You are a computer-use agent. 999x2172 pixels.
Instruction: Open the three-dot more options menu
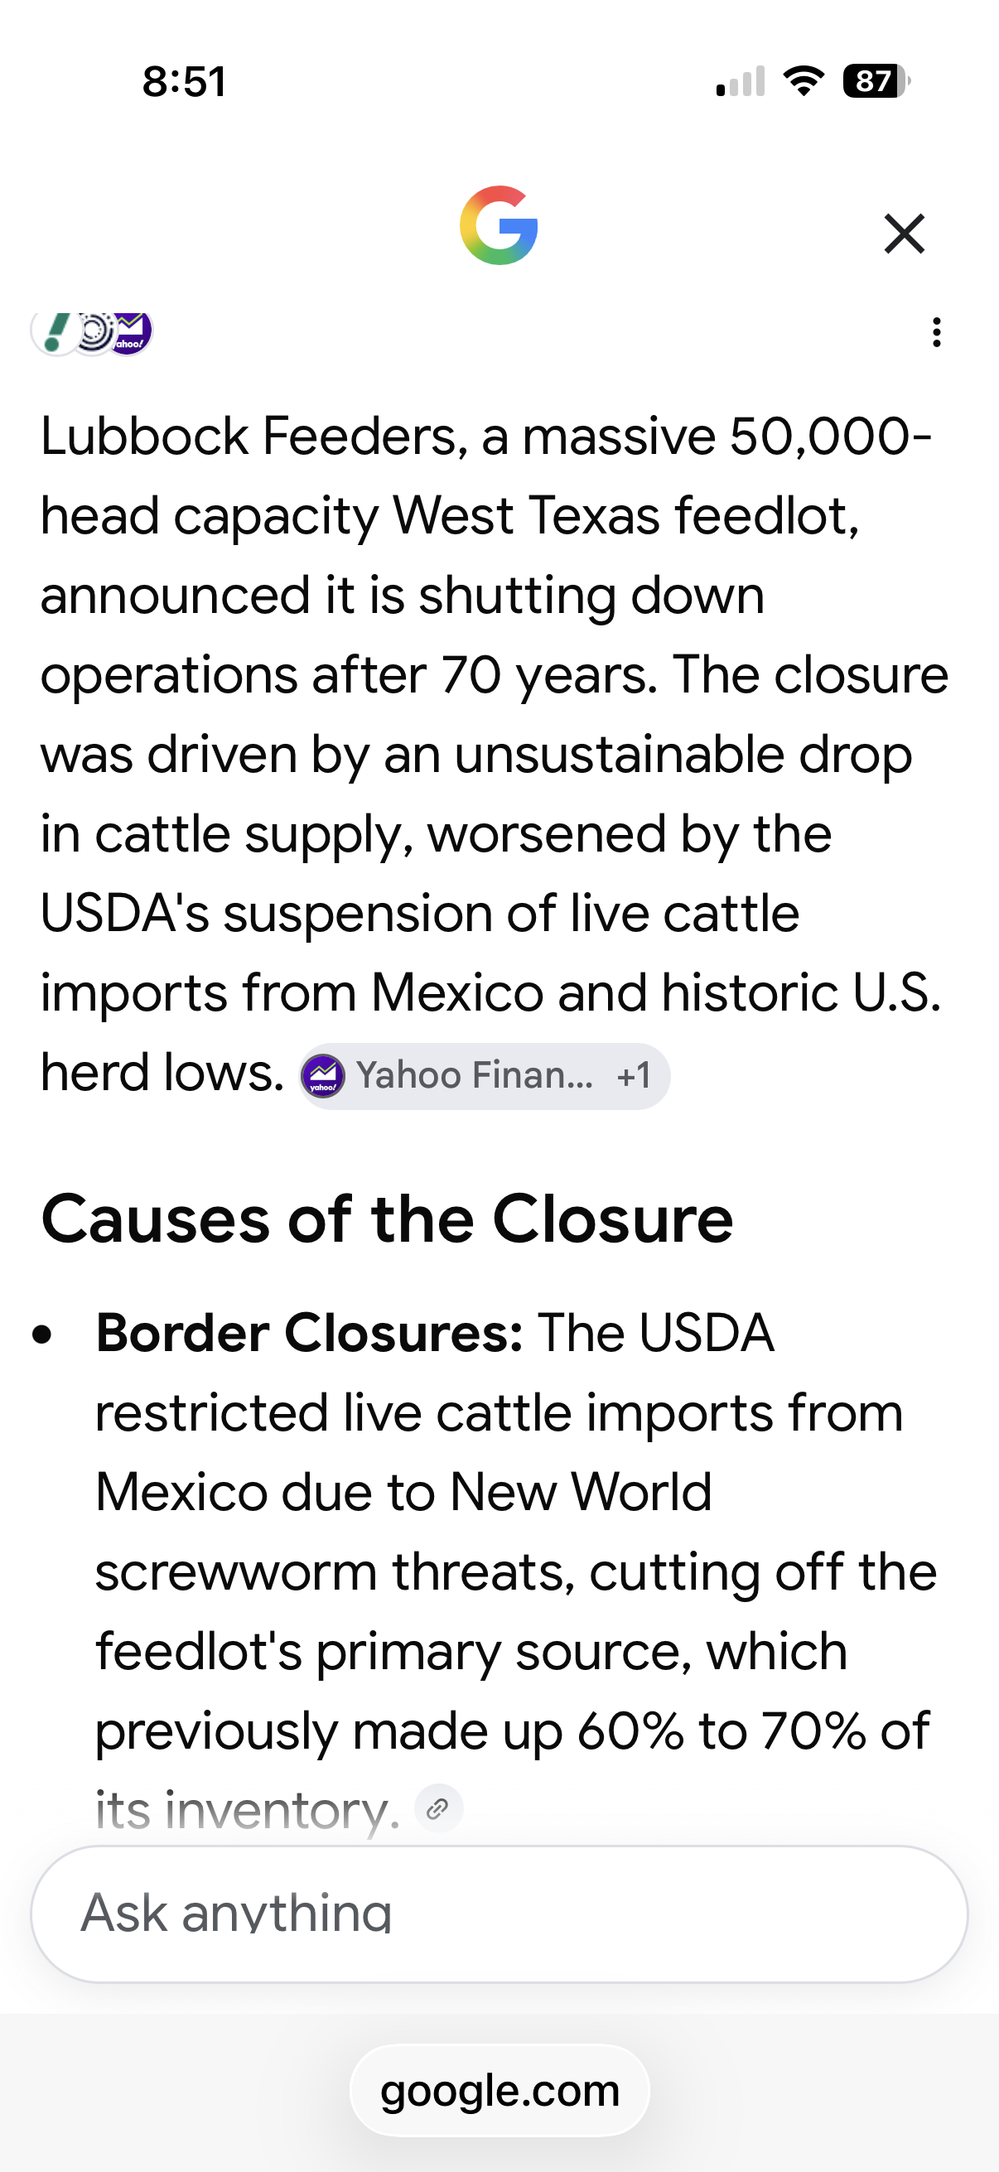(x=936, y=332)
